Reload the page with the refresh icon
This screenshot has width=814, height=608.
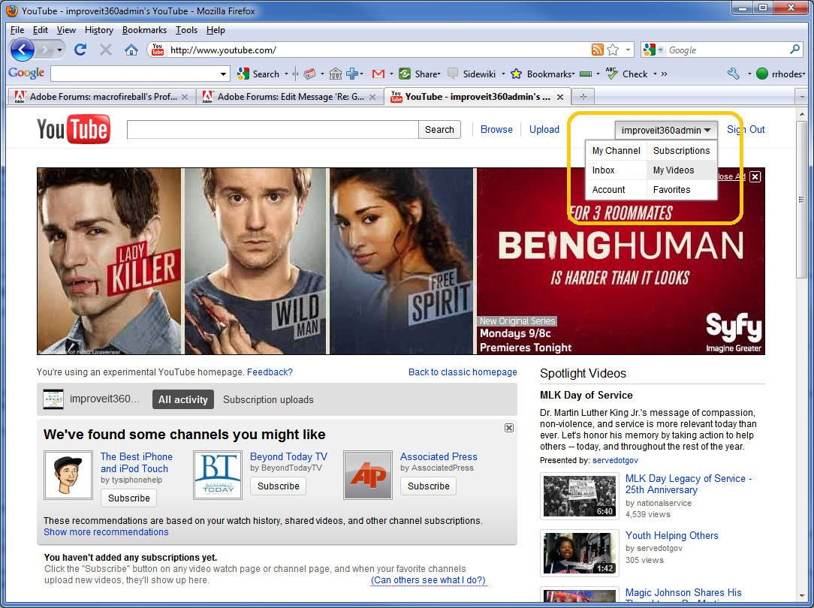80,50
